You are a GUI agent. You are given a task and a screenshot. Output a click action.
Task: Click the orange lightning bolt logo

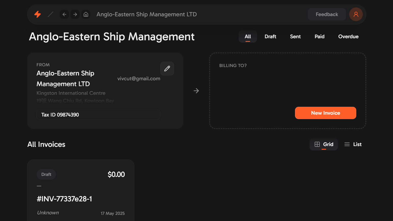pyautogui.click(x=38, y=14)
